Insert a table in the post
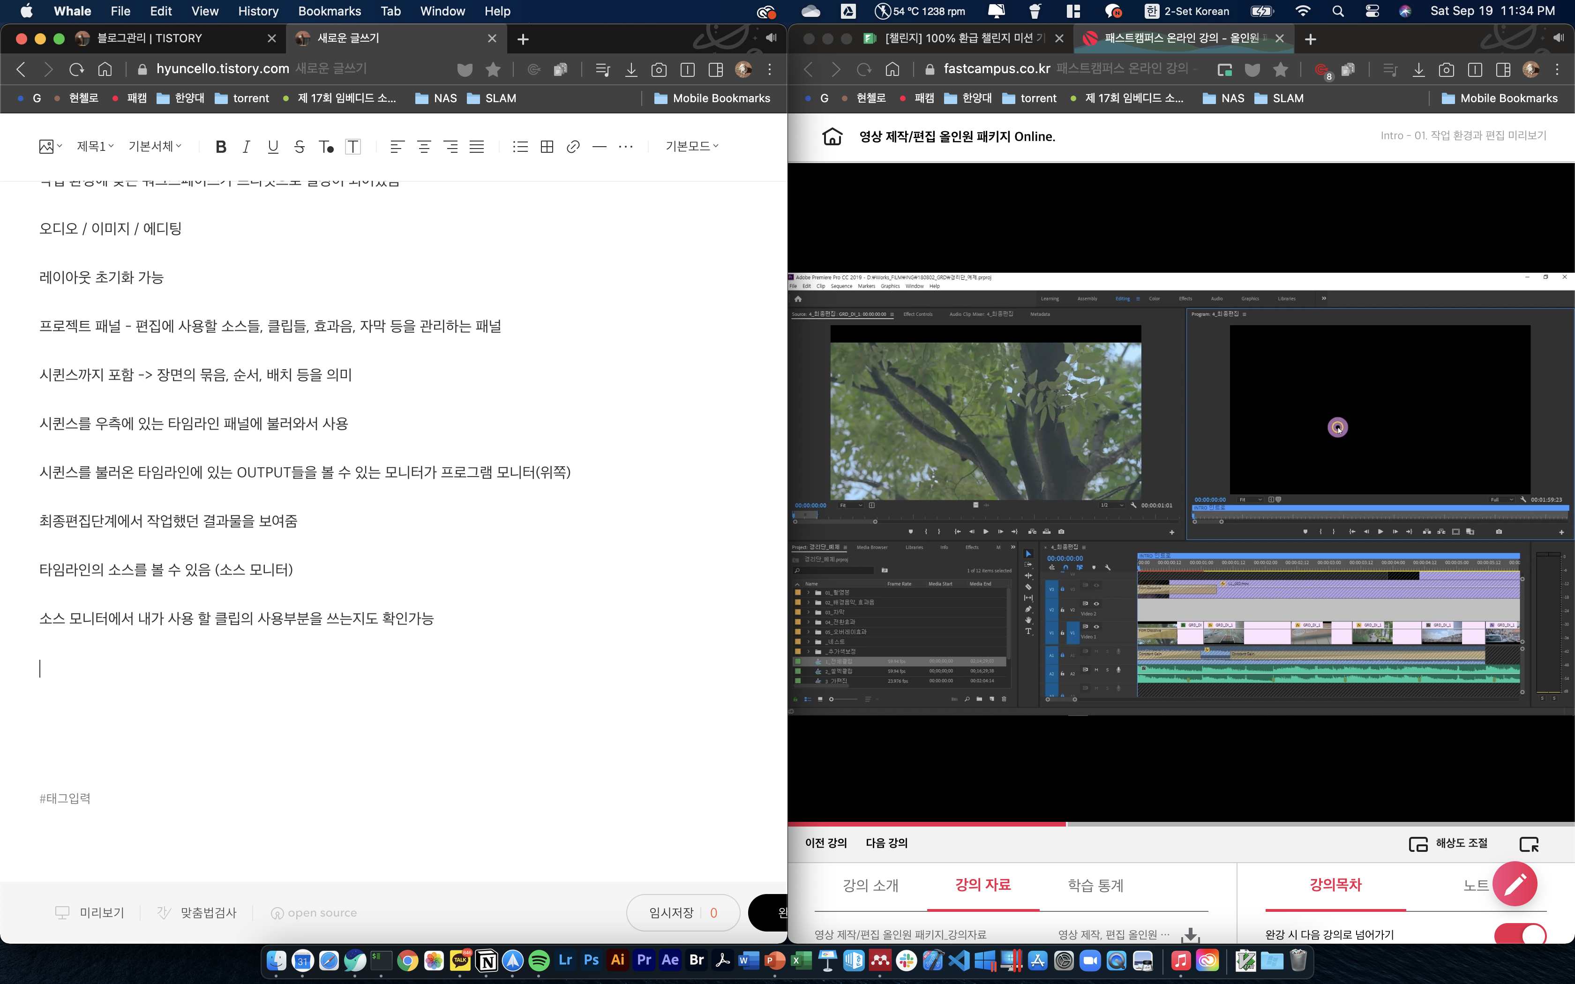Viewport: 1575px width, 984px height. (x=547, y=146)
